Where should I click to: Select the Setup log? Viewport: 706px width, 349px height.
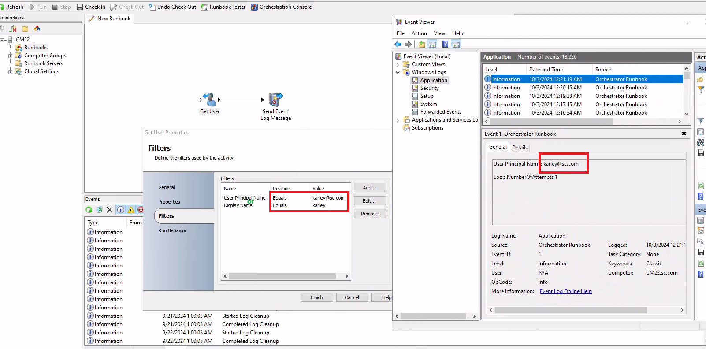click(x=427, y=96)
